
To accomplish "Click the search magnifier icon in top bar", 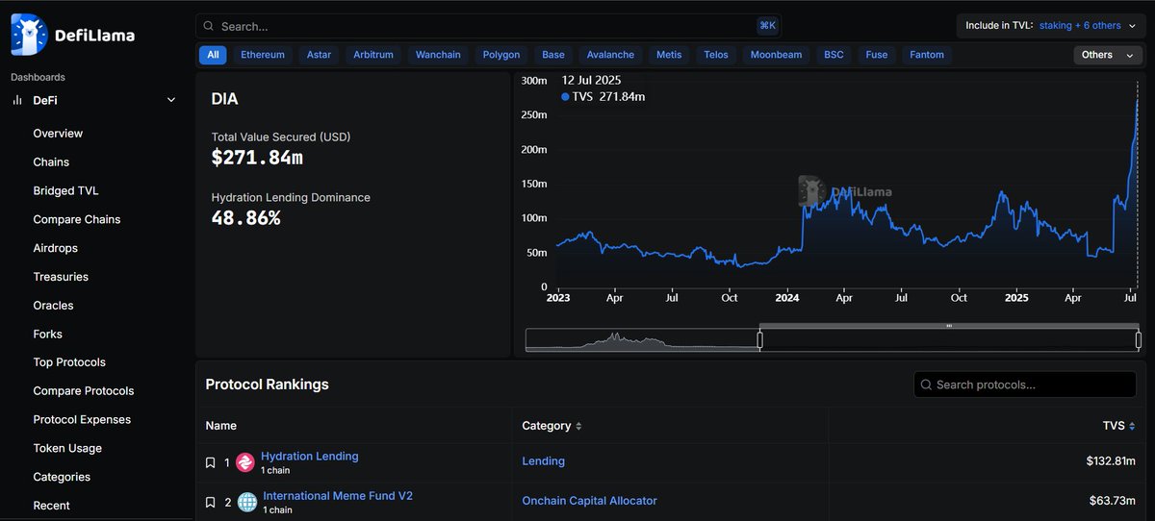I will coord(209,27).
